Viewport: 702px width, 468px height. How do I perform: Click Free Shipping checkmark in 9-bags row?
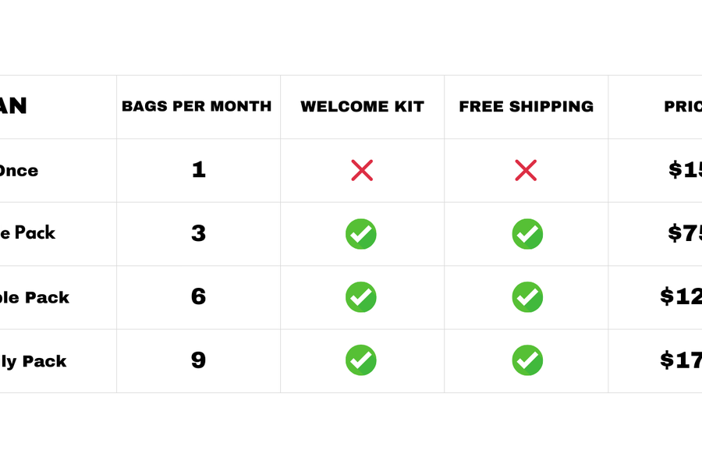pos(527,360)
